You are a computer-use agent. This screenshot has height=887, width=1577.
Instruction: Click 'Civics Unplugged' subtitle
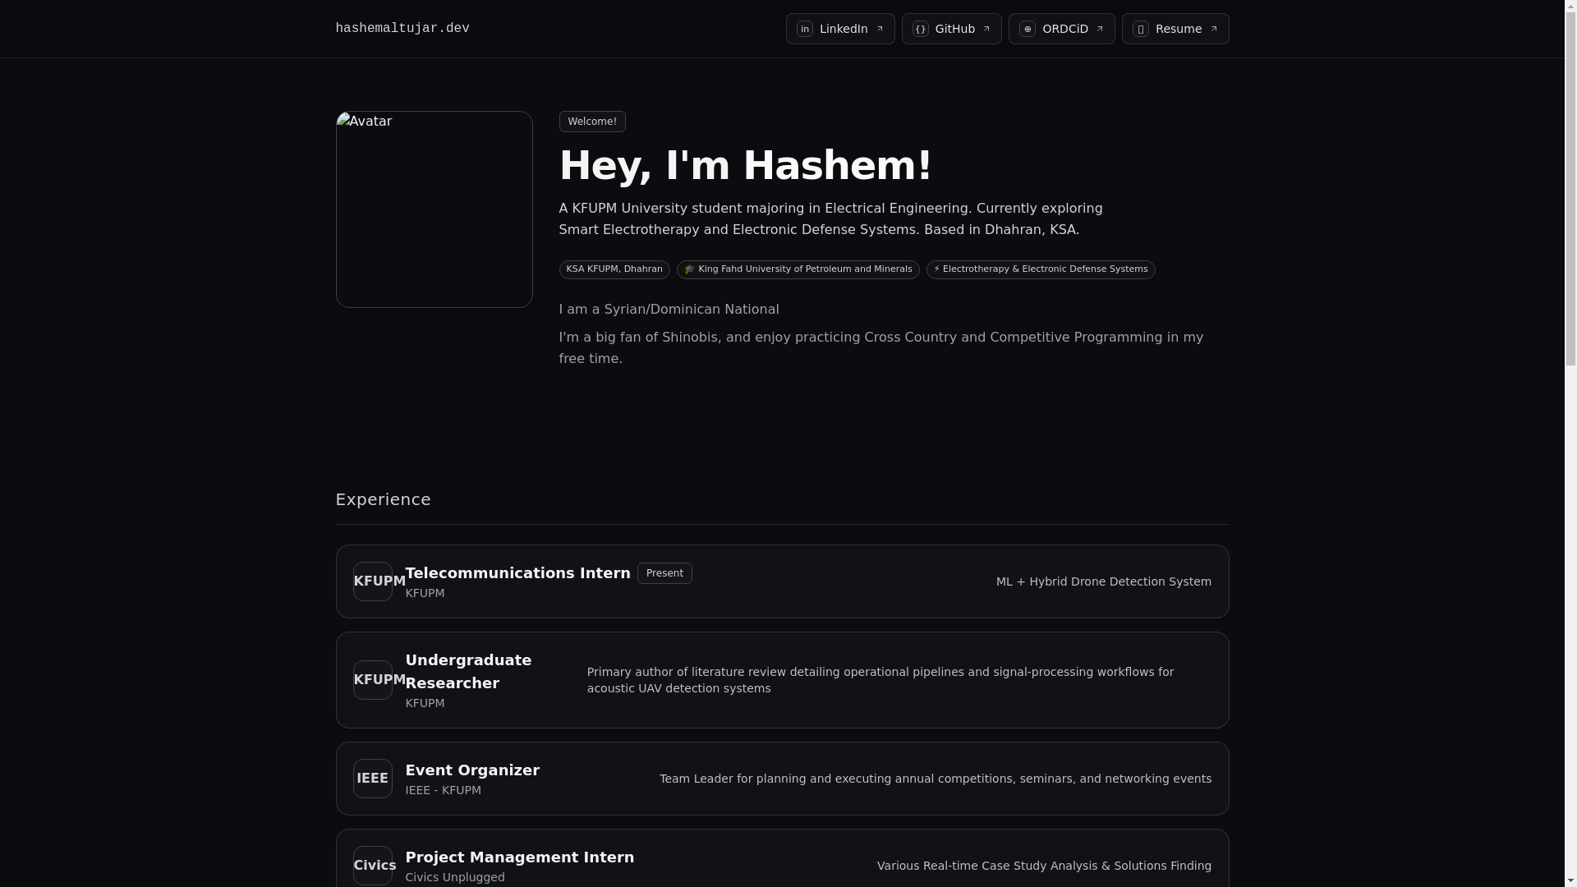coord(455,877)
